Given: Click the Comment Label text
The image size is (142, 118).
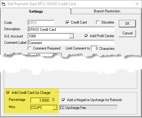Looking at the screenshot, I should click(15, 43).
